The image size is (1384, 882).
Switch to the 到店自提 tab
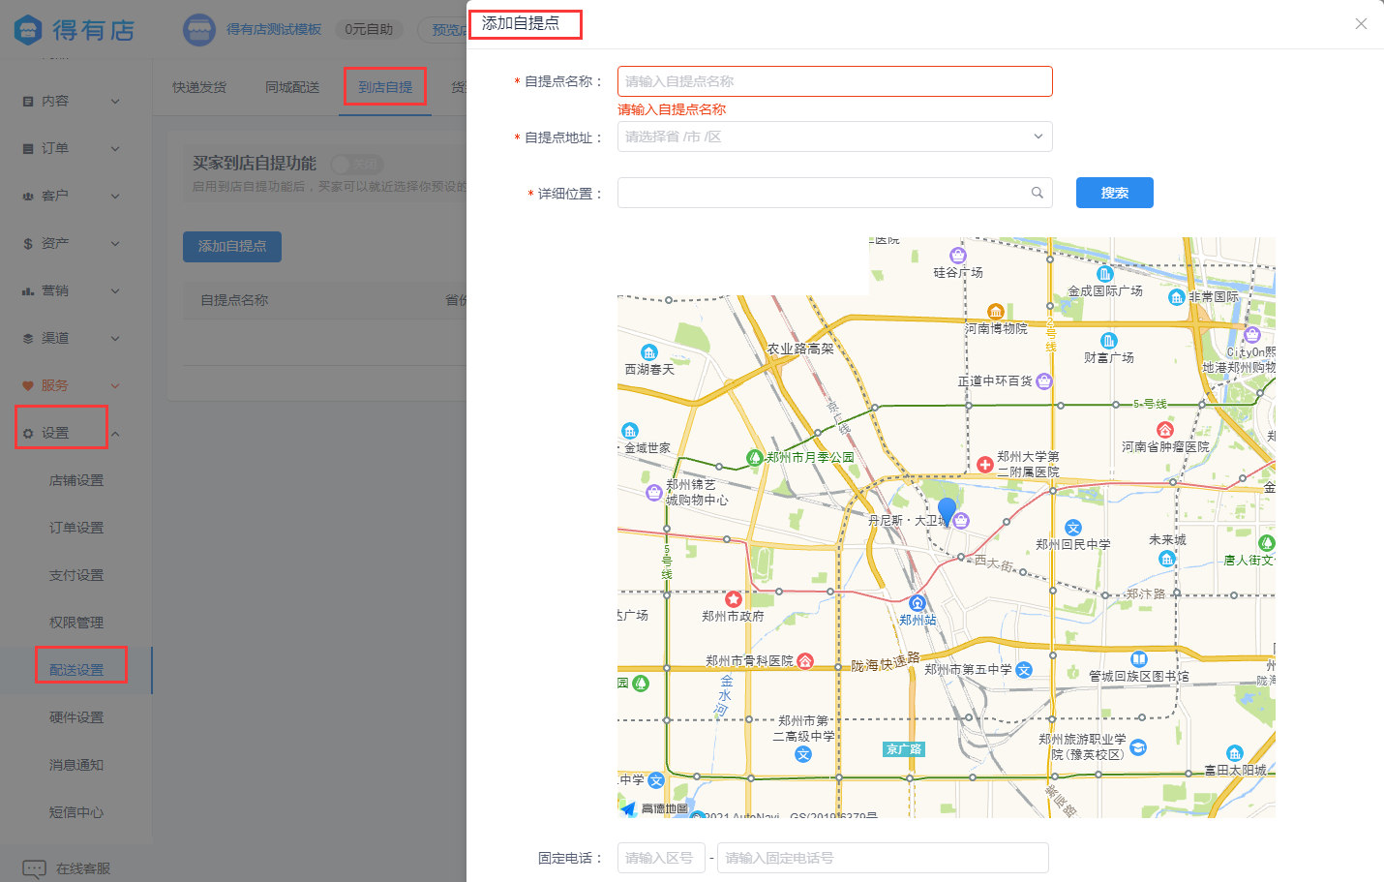[x=385, y=87]
